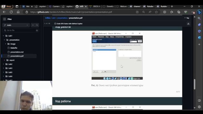Jump to Top of the file
Image resolution: width=203 pixels, height=114 pixels.
187,18
